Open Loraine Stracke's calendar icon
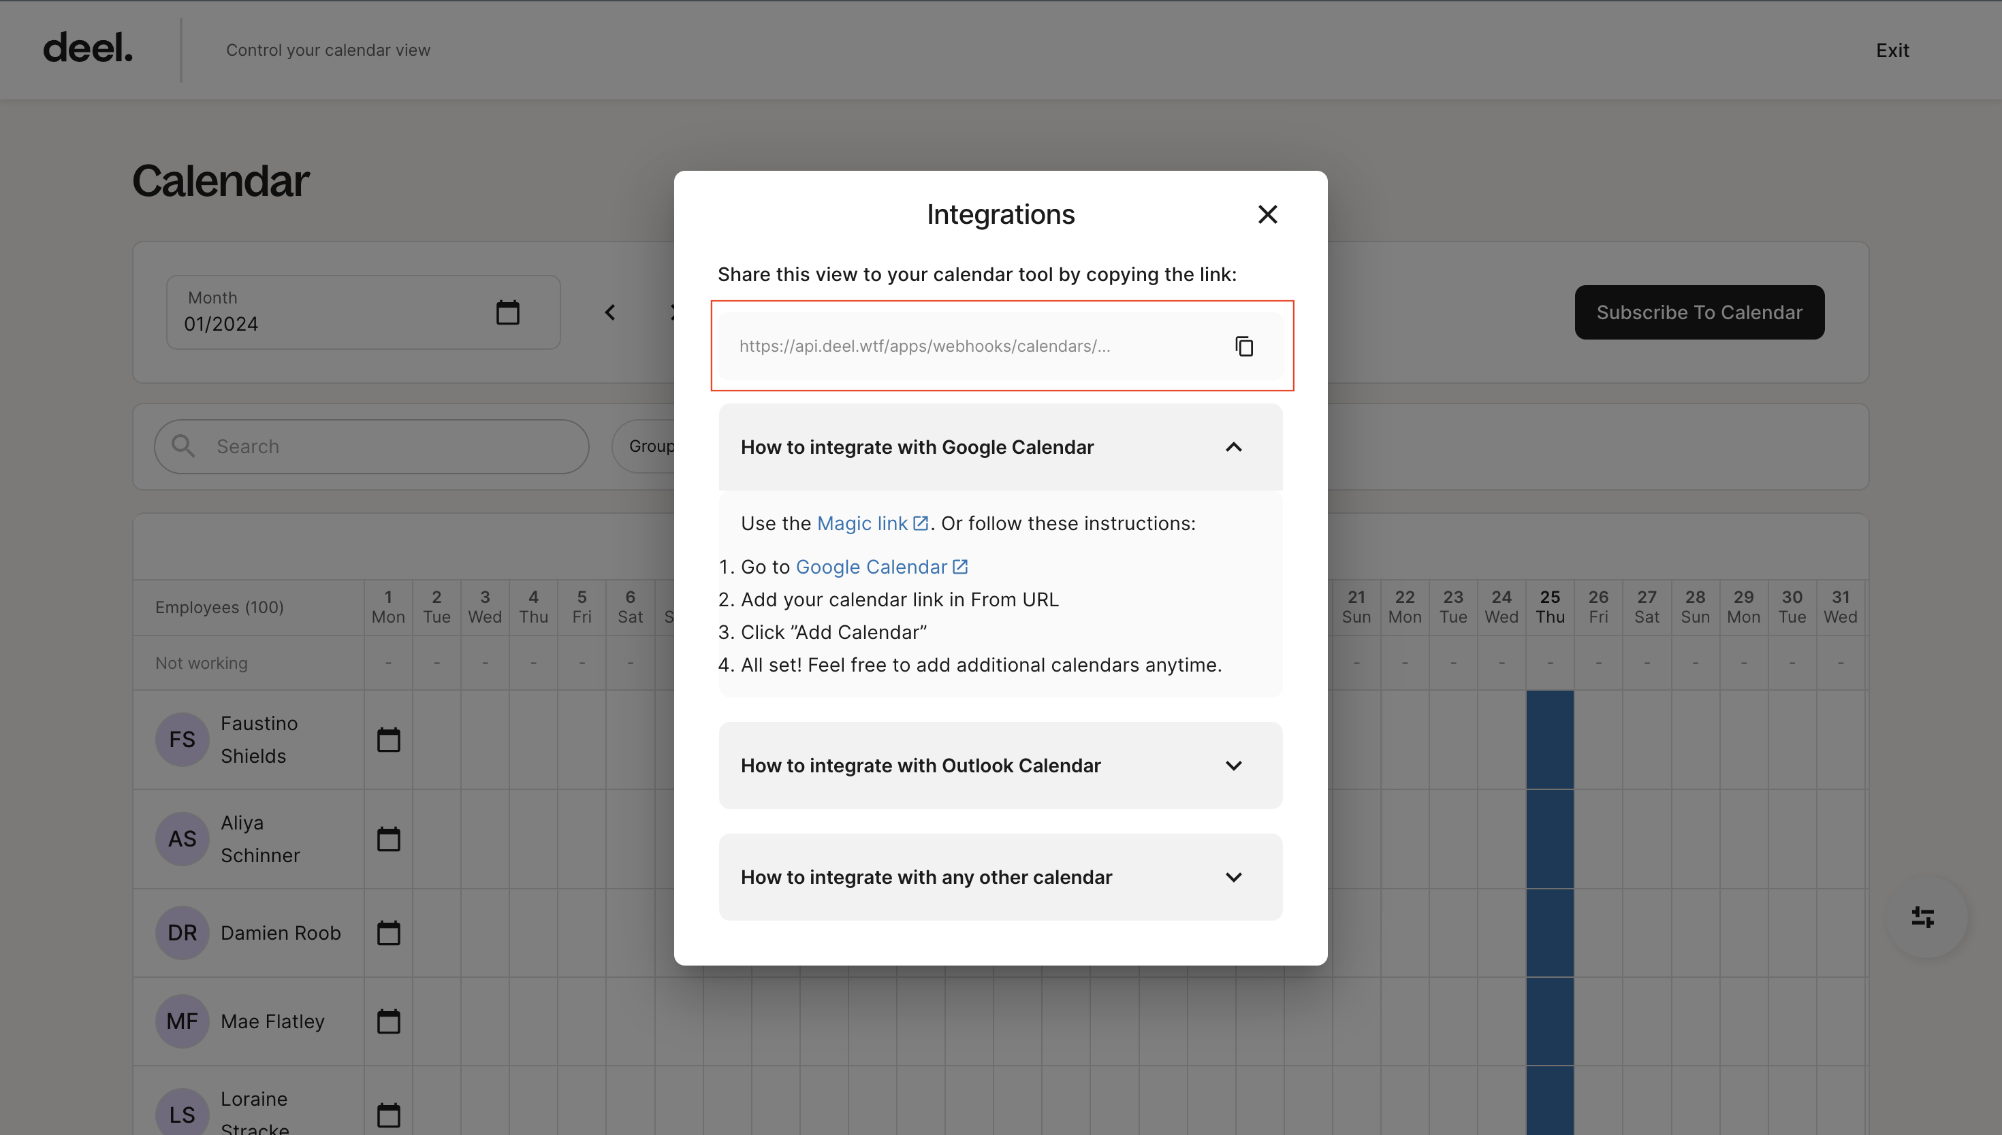The height and width of the screenshot is (1135, 2002). [x=388, y=1115]
